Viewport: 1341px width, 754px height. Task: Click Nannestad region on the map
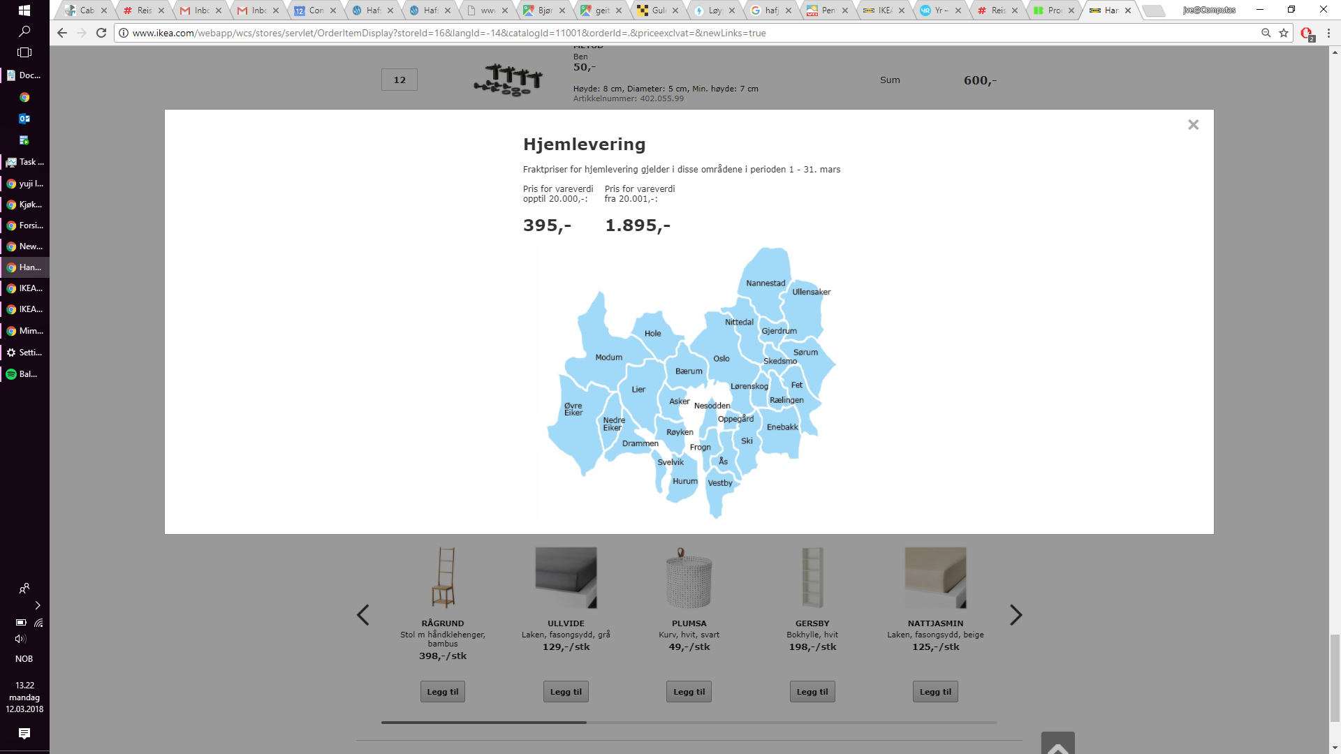(765, 283)
